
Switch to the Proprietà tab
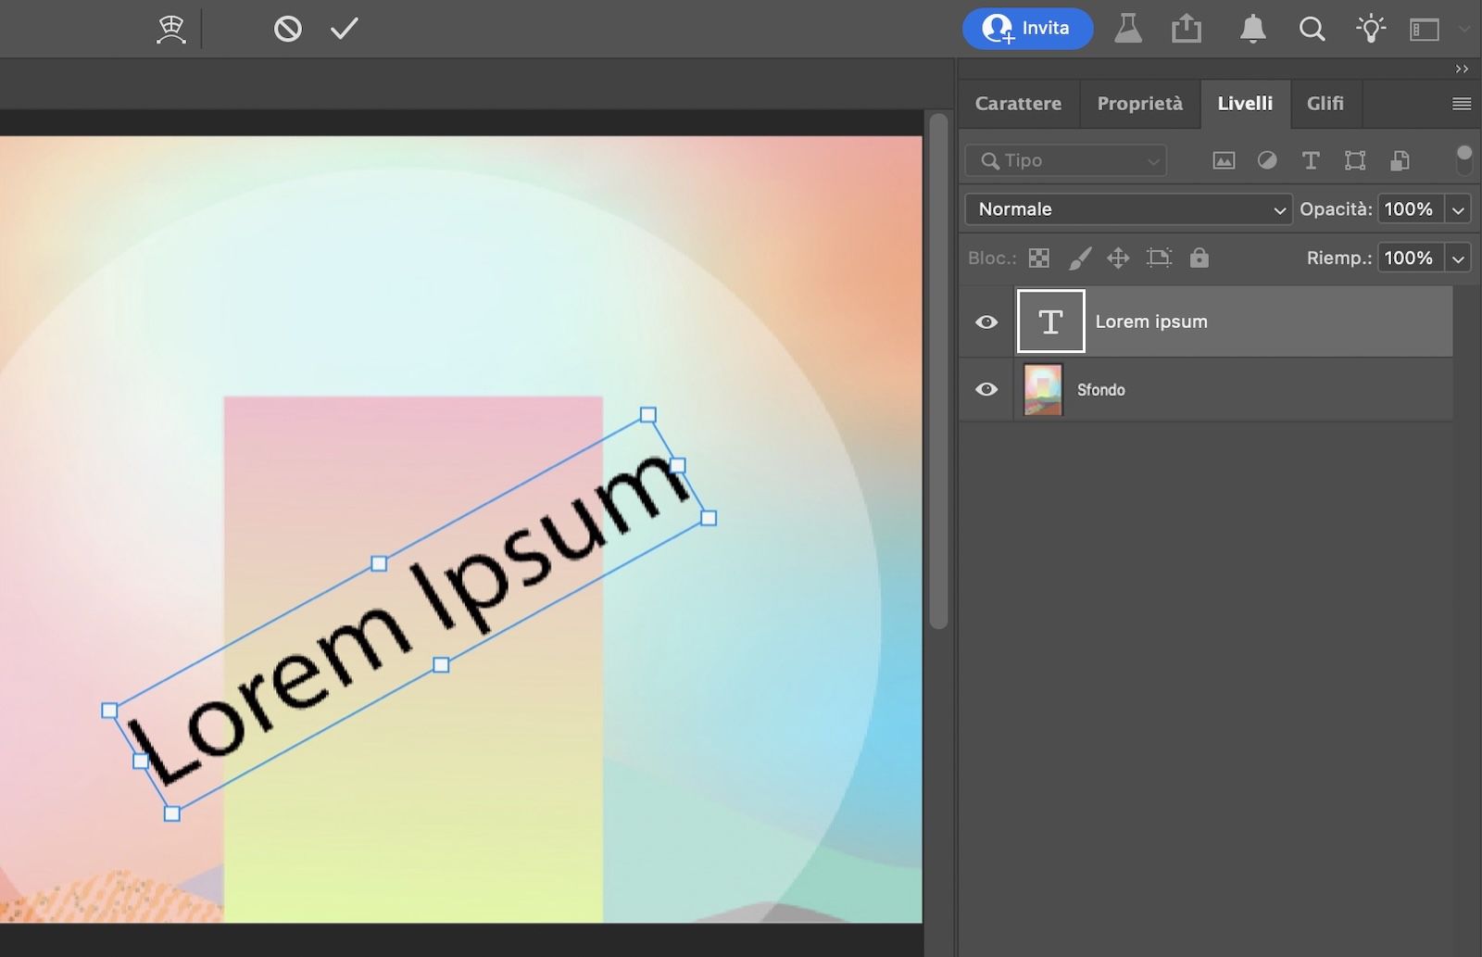(x=1139, y=104)
